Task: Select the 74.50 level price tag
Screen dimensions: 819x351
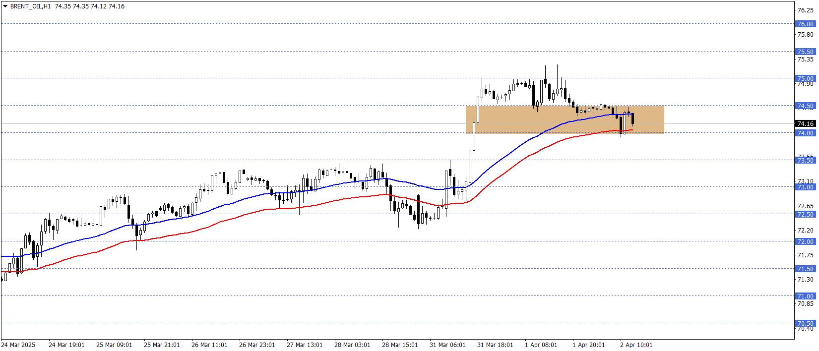Action: [805, 106]
